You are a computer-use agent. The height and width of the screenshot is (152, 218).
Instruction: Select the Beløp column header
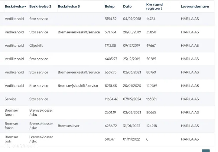click(x=110, y=6)
